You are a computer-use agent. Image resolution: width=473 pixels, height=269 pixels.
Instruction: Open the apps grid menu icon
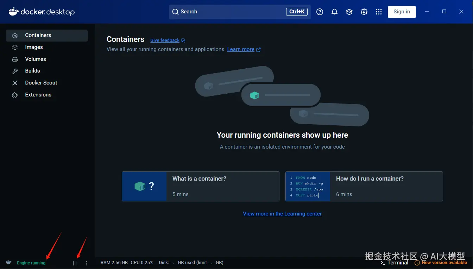coord(379,12)
